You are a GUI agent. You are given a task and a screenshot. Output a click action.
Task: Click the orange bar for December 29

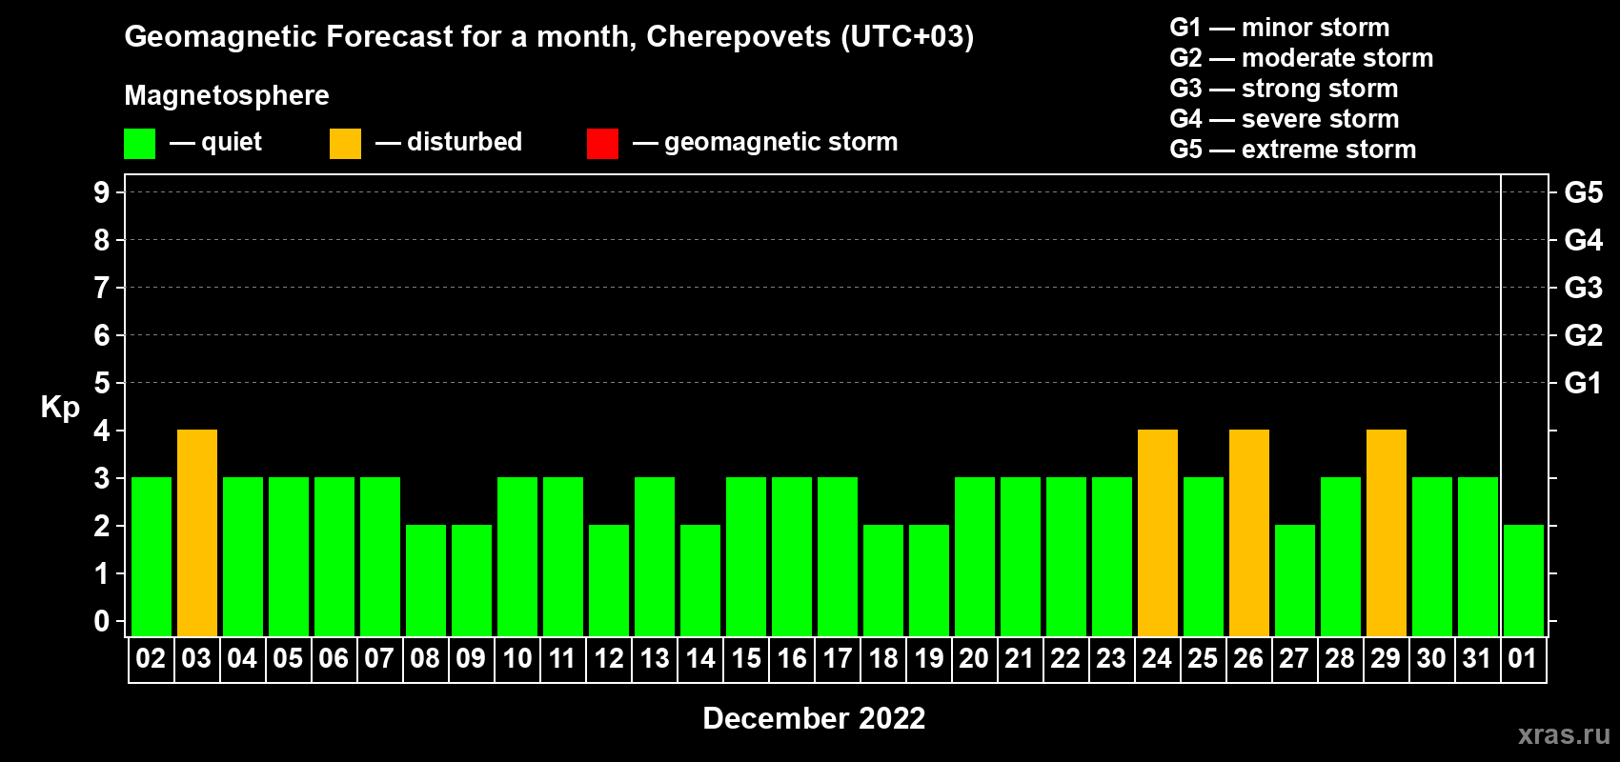tap(1387, 532)
